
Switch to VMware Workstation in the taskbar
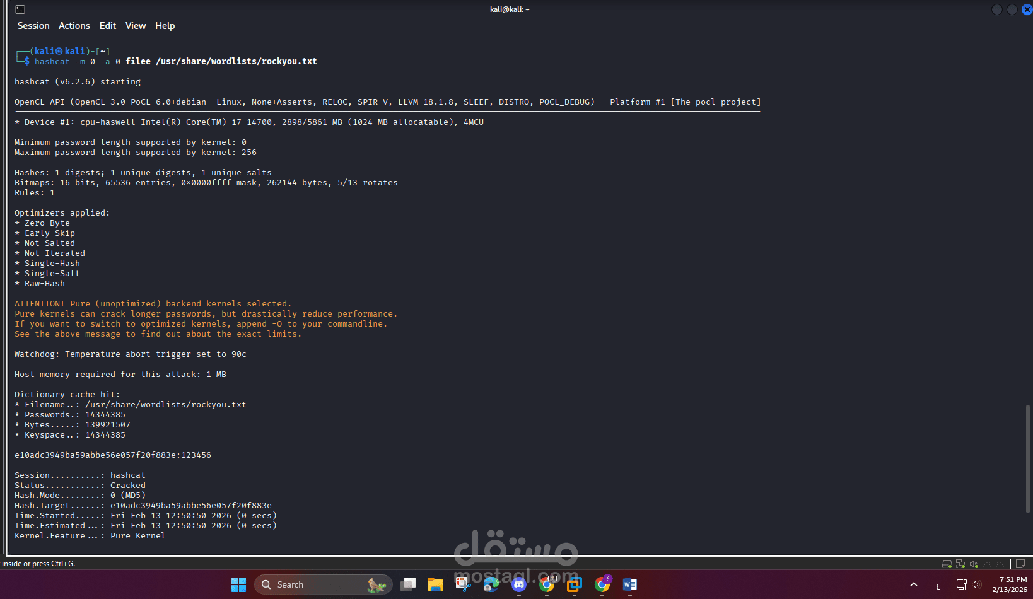click(x=575, y=584)
